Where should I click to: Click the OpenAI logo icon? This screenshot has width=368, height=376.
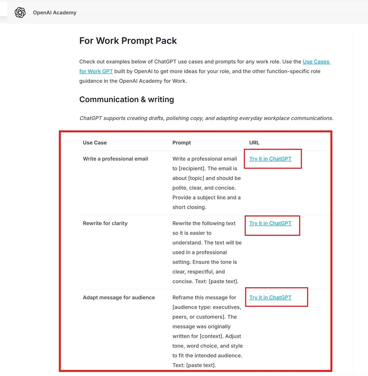[x=20, y=13]
